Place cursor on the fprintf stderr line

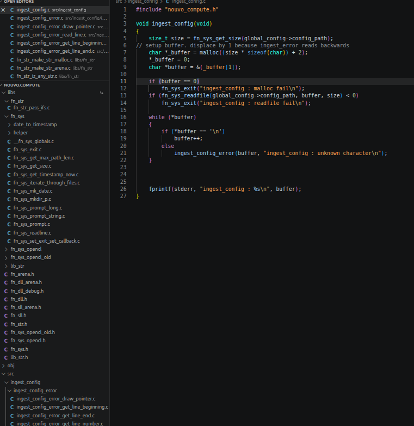(225, 189)
